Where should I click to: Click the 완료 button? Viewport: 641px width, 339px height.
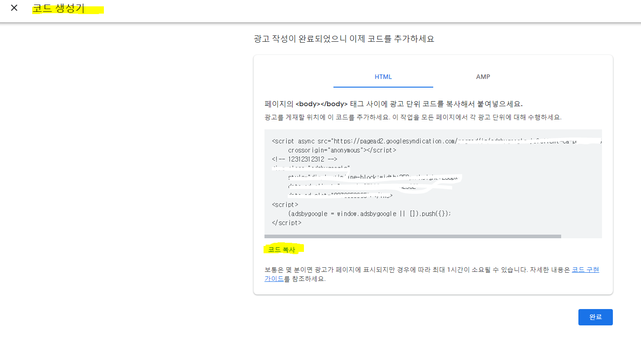(595, 317)
